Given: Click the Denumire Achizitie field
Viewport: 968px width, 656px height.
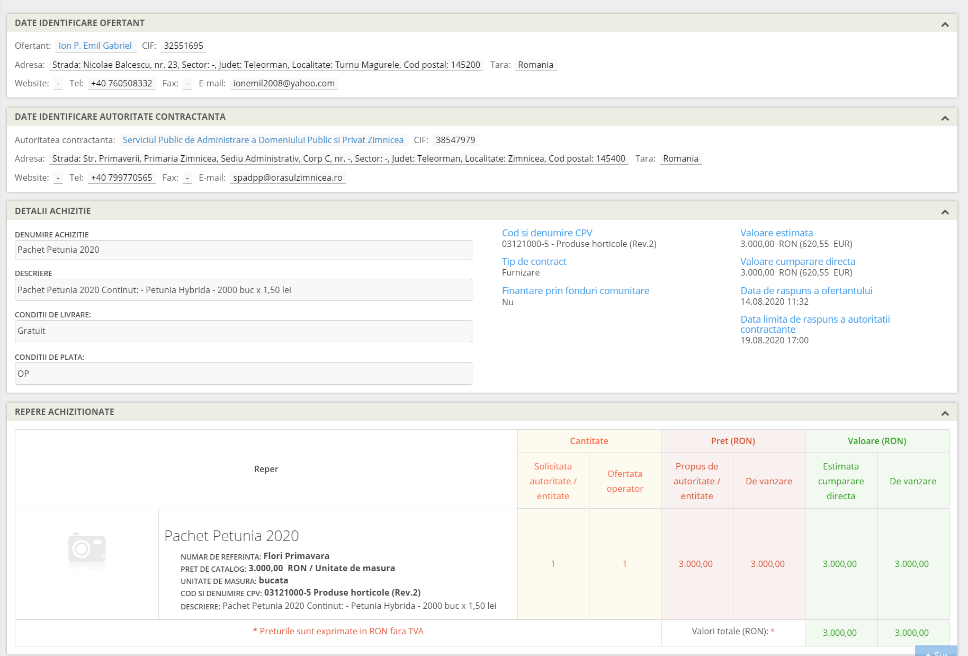Looking at the screenshot, I should pos(244,250).
